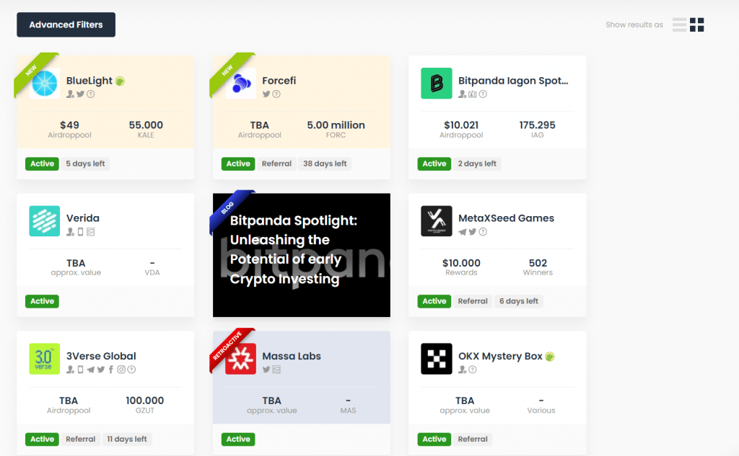The width and height of the screenshot is (739, 456).
Task: Click the BlueLight project logo
Action: click(45, 84)
